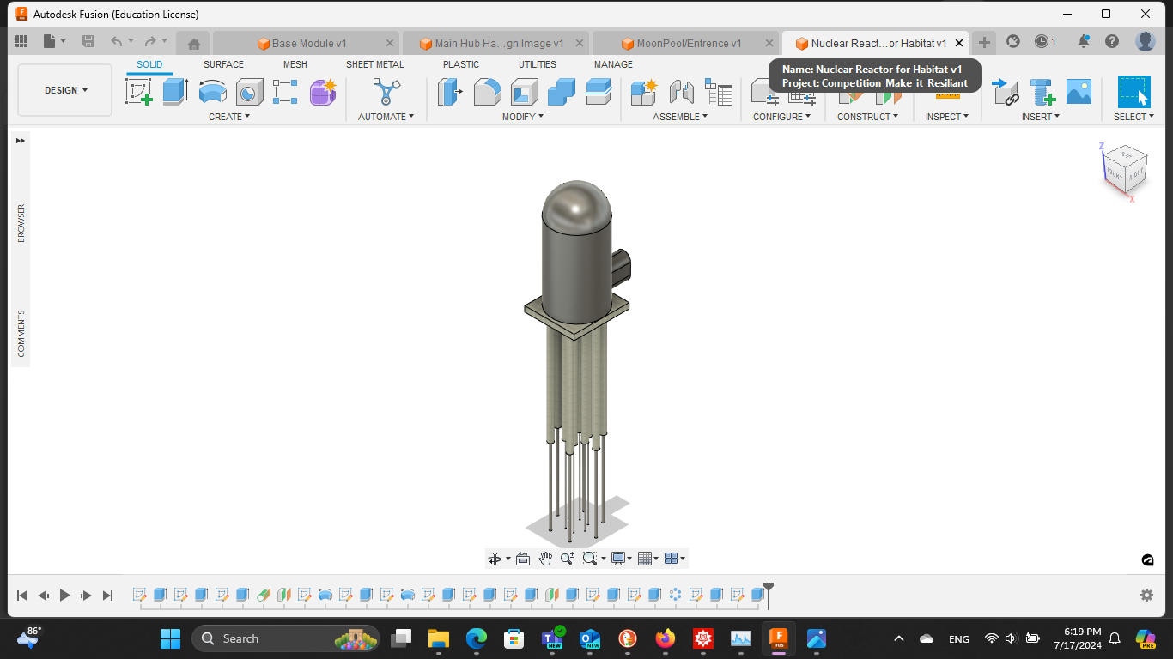
Task: Open the Data Panel grid icon
Action: (x=21, y=41)
